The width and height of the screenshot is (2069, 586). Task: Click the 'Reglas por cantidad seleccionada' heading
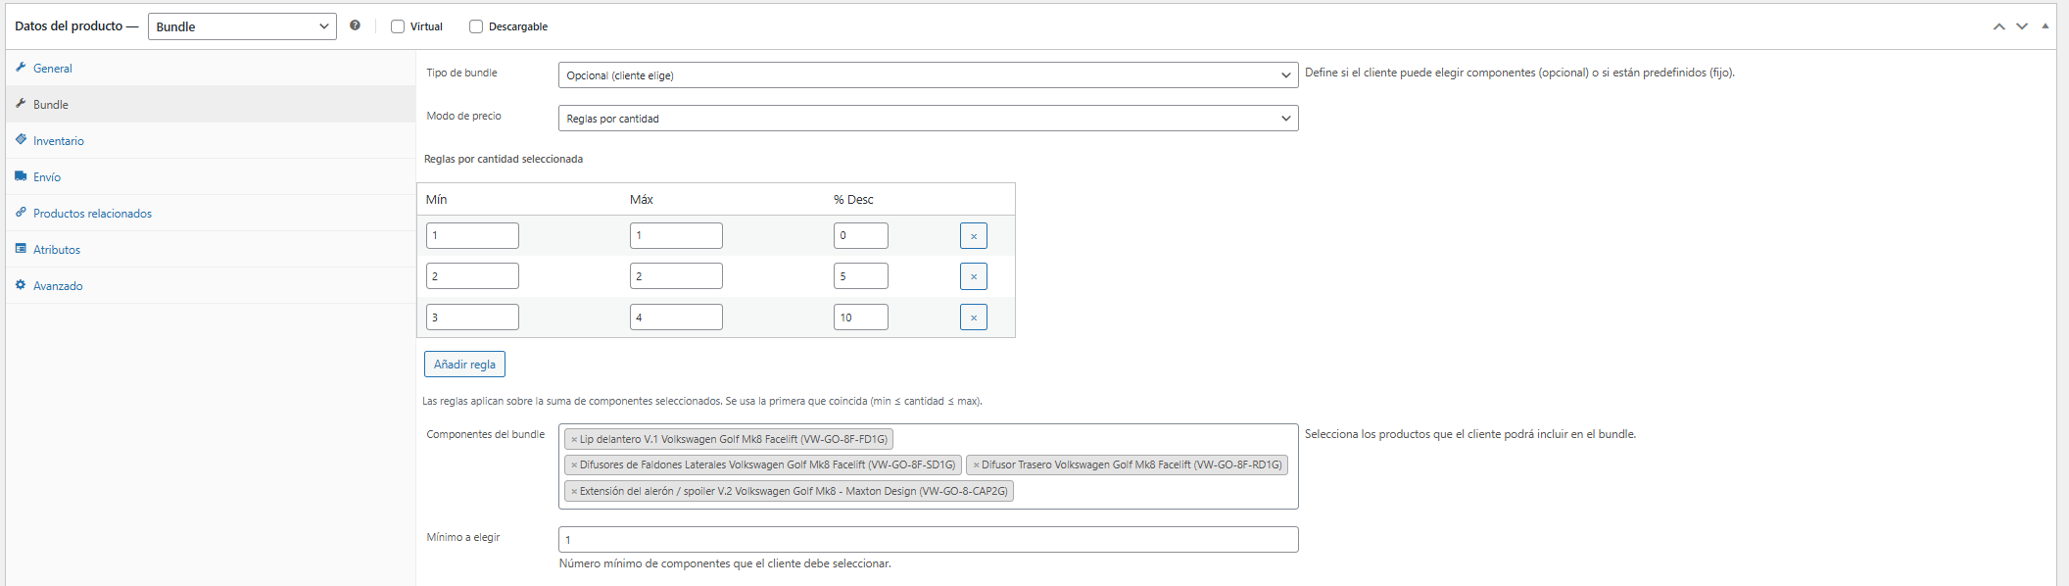coord(504,159)
